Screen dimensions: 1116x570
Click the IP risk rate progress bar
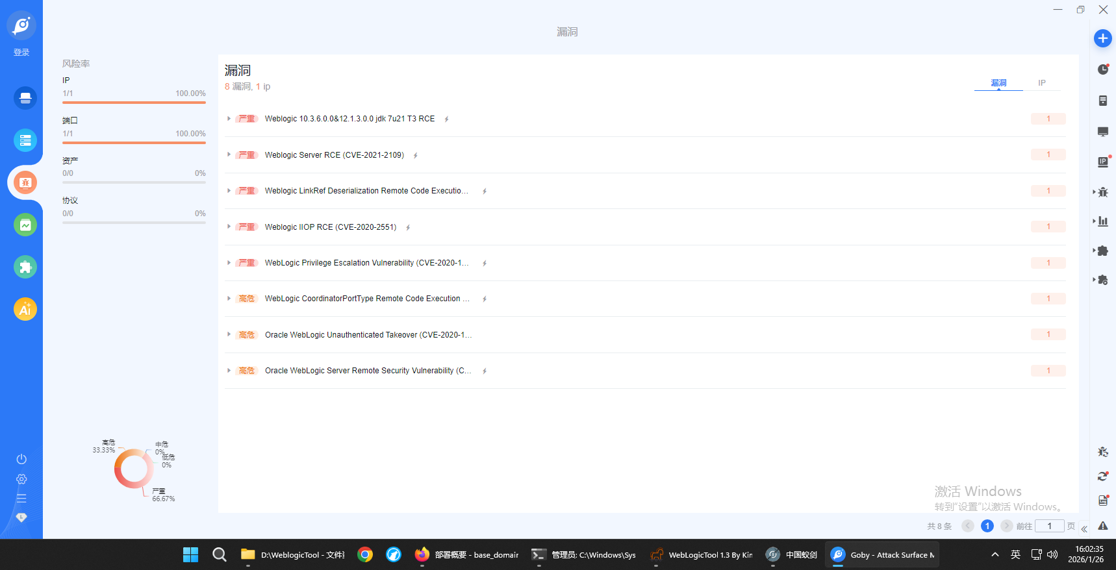[134, 103]
